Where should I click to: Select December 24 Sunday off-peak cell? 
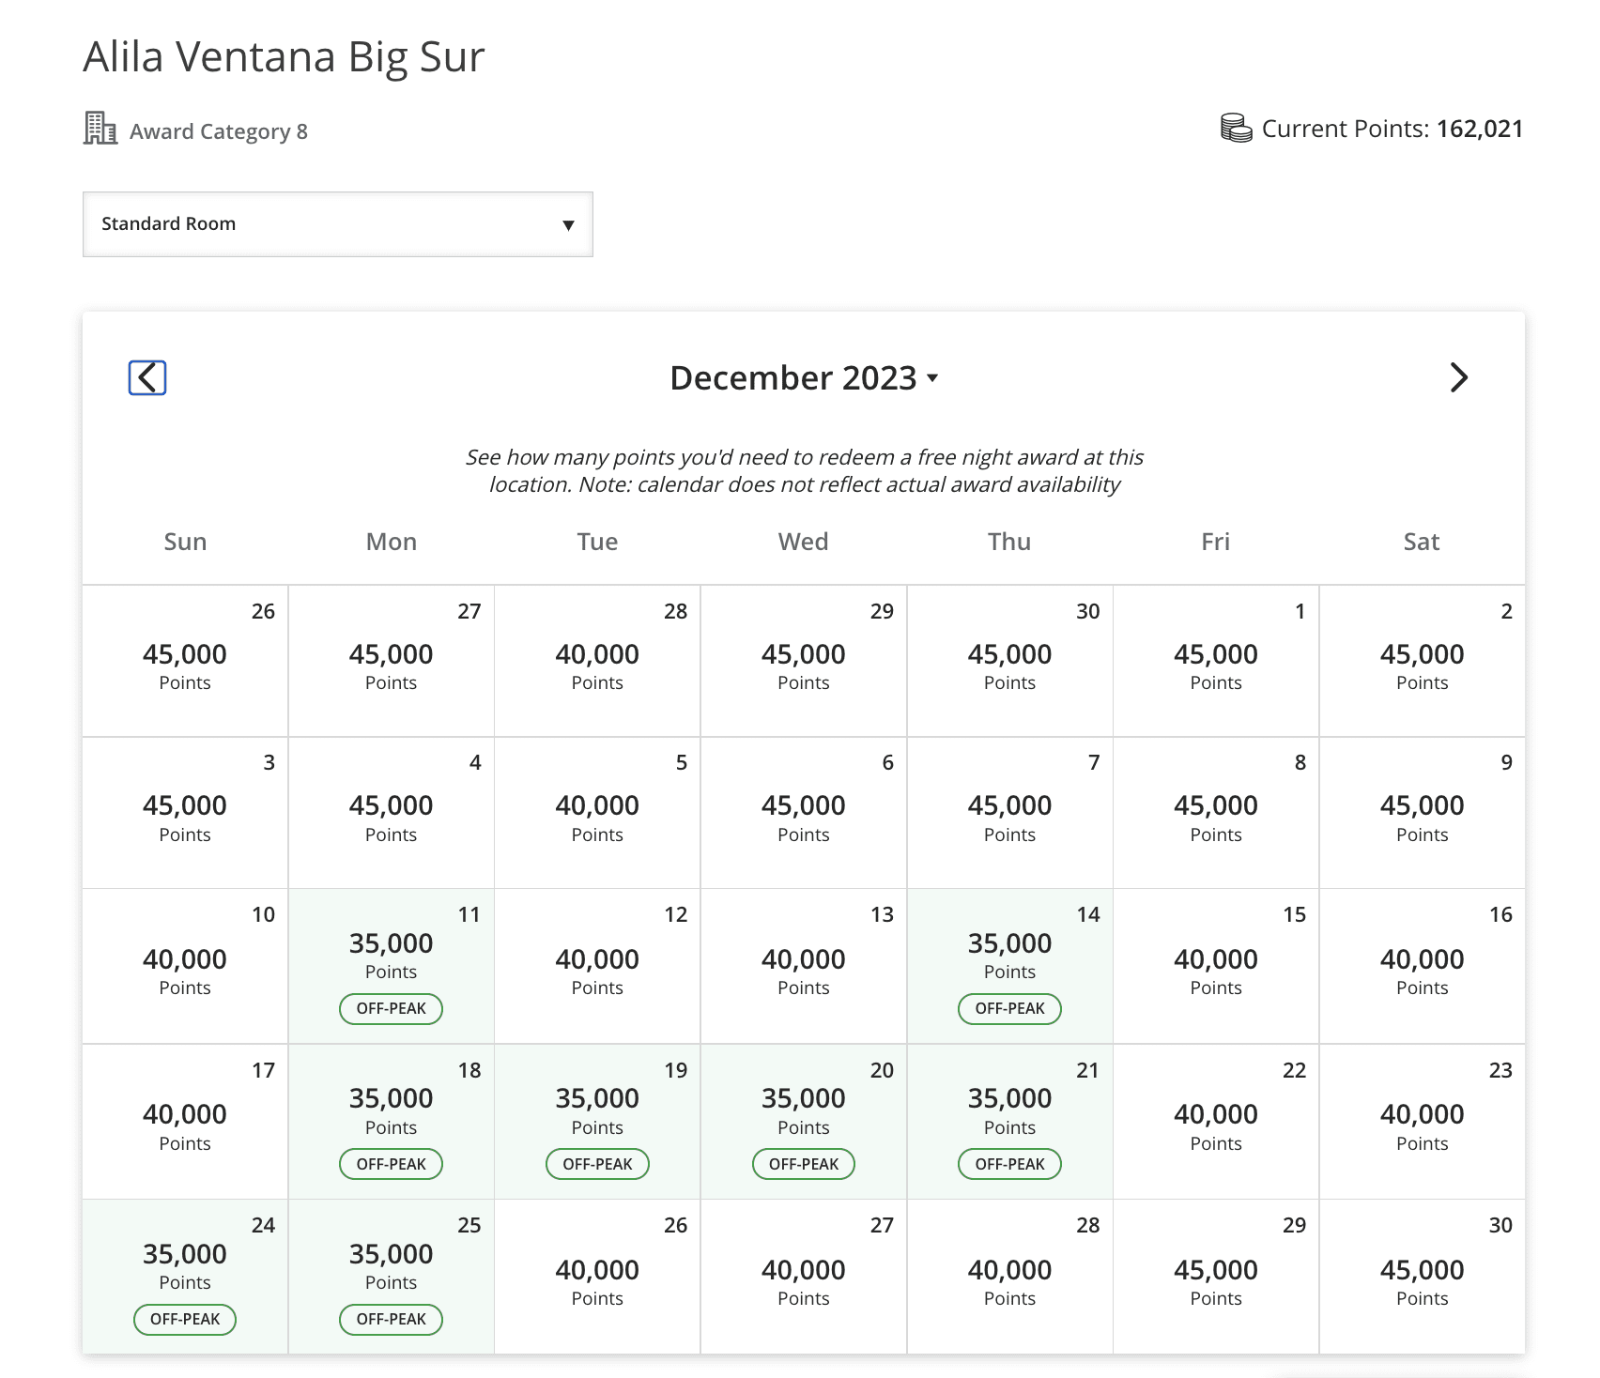(x=185, y=1276)
